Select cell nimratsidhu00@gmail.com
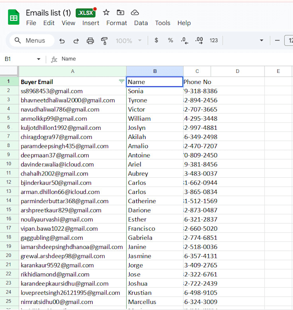This screenshot has width=293, height=310. coord(72,302)
